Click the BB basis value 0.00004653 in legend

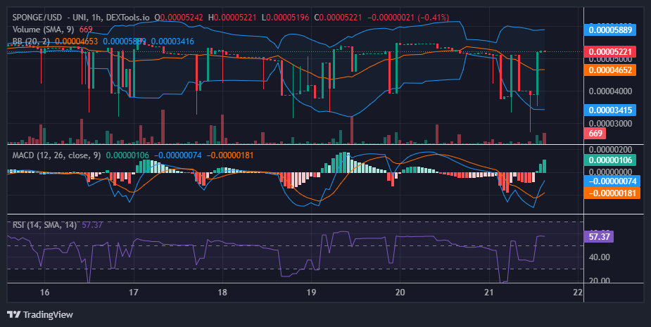(77, 41)
